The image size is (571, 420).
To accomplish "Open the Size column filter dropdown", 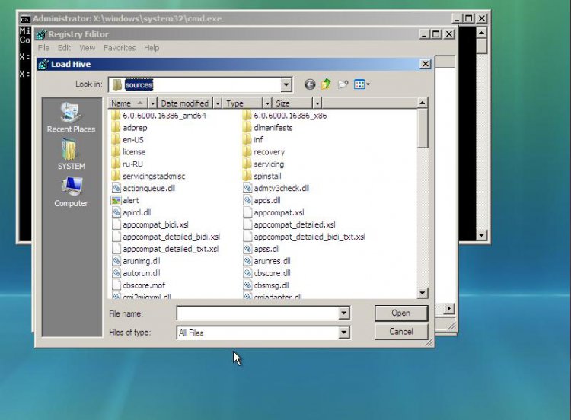I will point(317,103).
